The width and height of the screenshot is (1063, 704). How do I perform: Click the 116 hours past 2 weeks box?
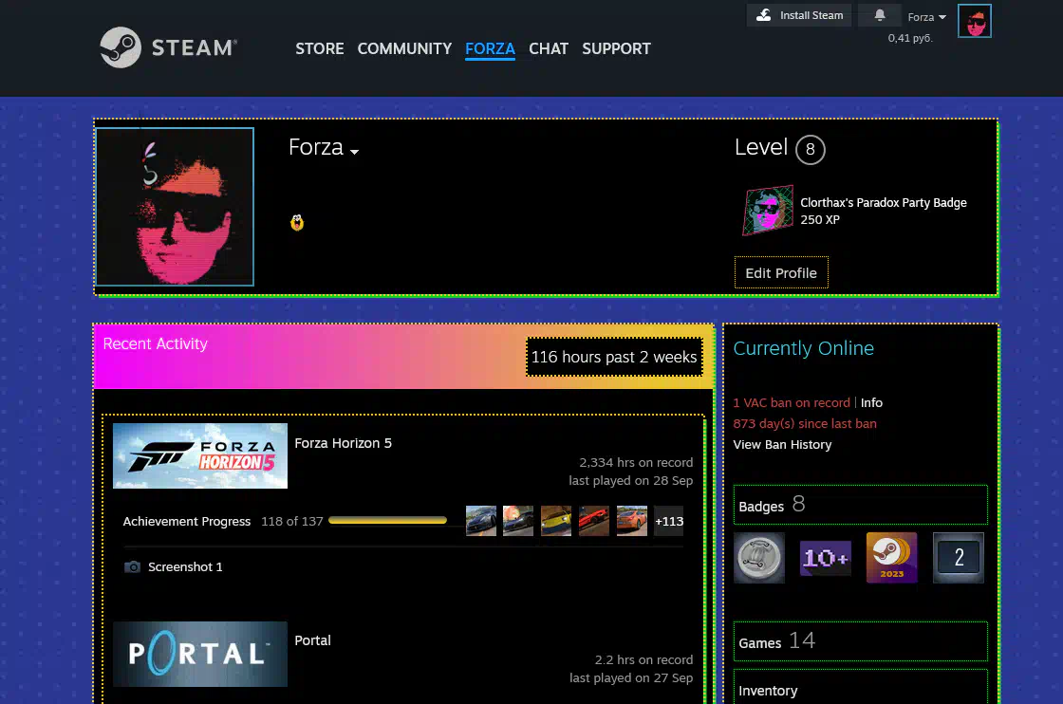tap(614, 357)
